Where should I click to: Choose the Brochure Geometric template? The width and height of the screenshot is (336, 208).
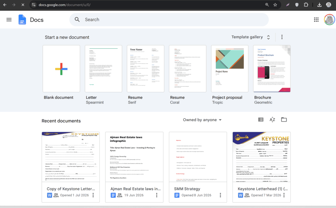click(272, 69)
